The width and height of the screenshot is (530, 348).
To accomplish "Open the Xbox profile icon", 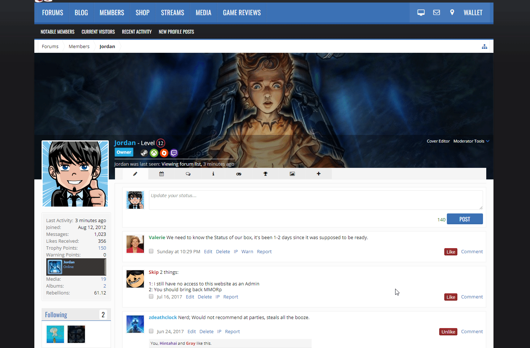I will (154, 153).
